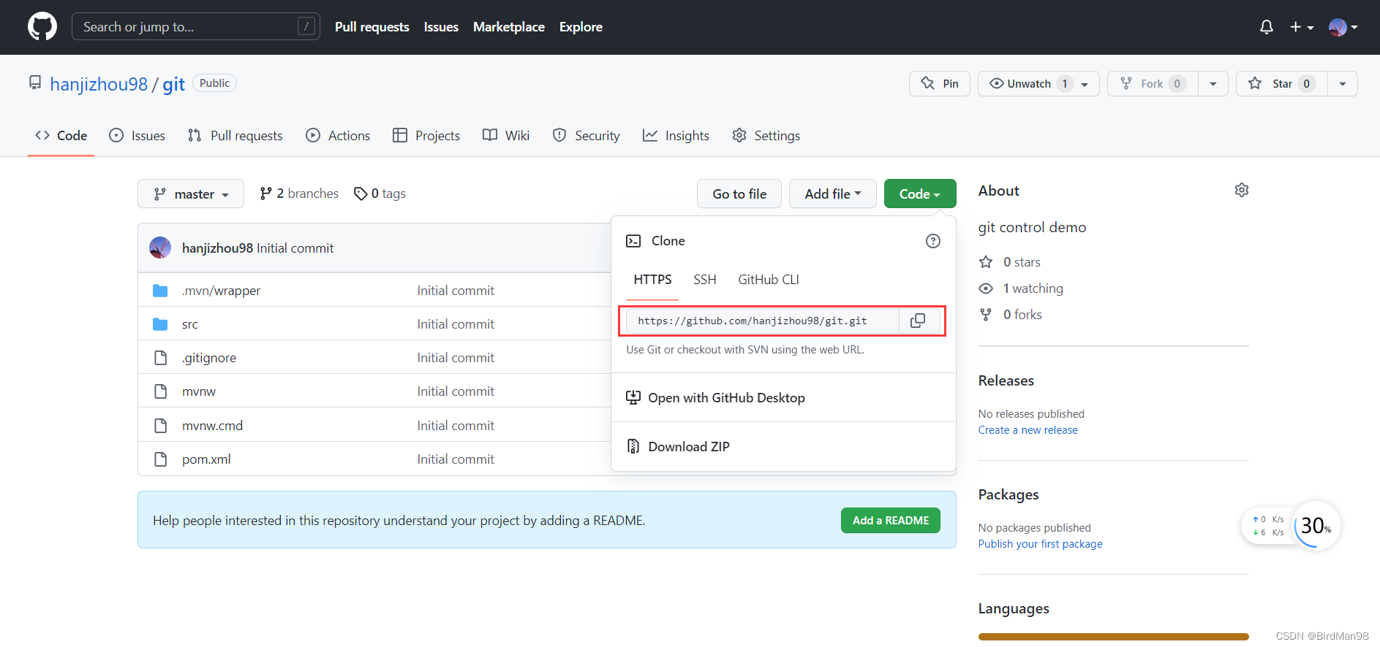The width and height of the screenshot is (1380, 647).
Task: Click the terminal Clone icon
Action: (633, 241)
